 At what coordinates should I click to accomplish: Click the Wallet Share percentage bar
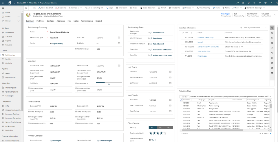[x=109, y=82]
